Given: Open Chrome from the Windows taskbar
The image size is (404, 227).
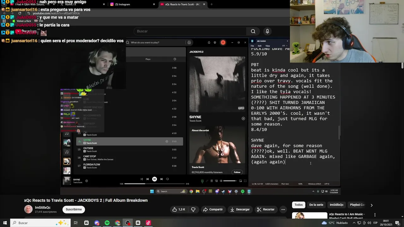Looking at the screenshot, I should pyautogui.click(x=117, y=223).
